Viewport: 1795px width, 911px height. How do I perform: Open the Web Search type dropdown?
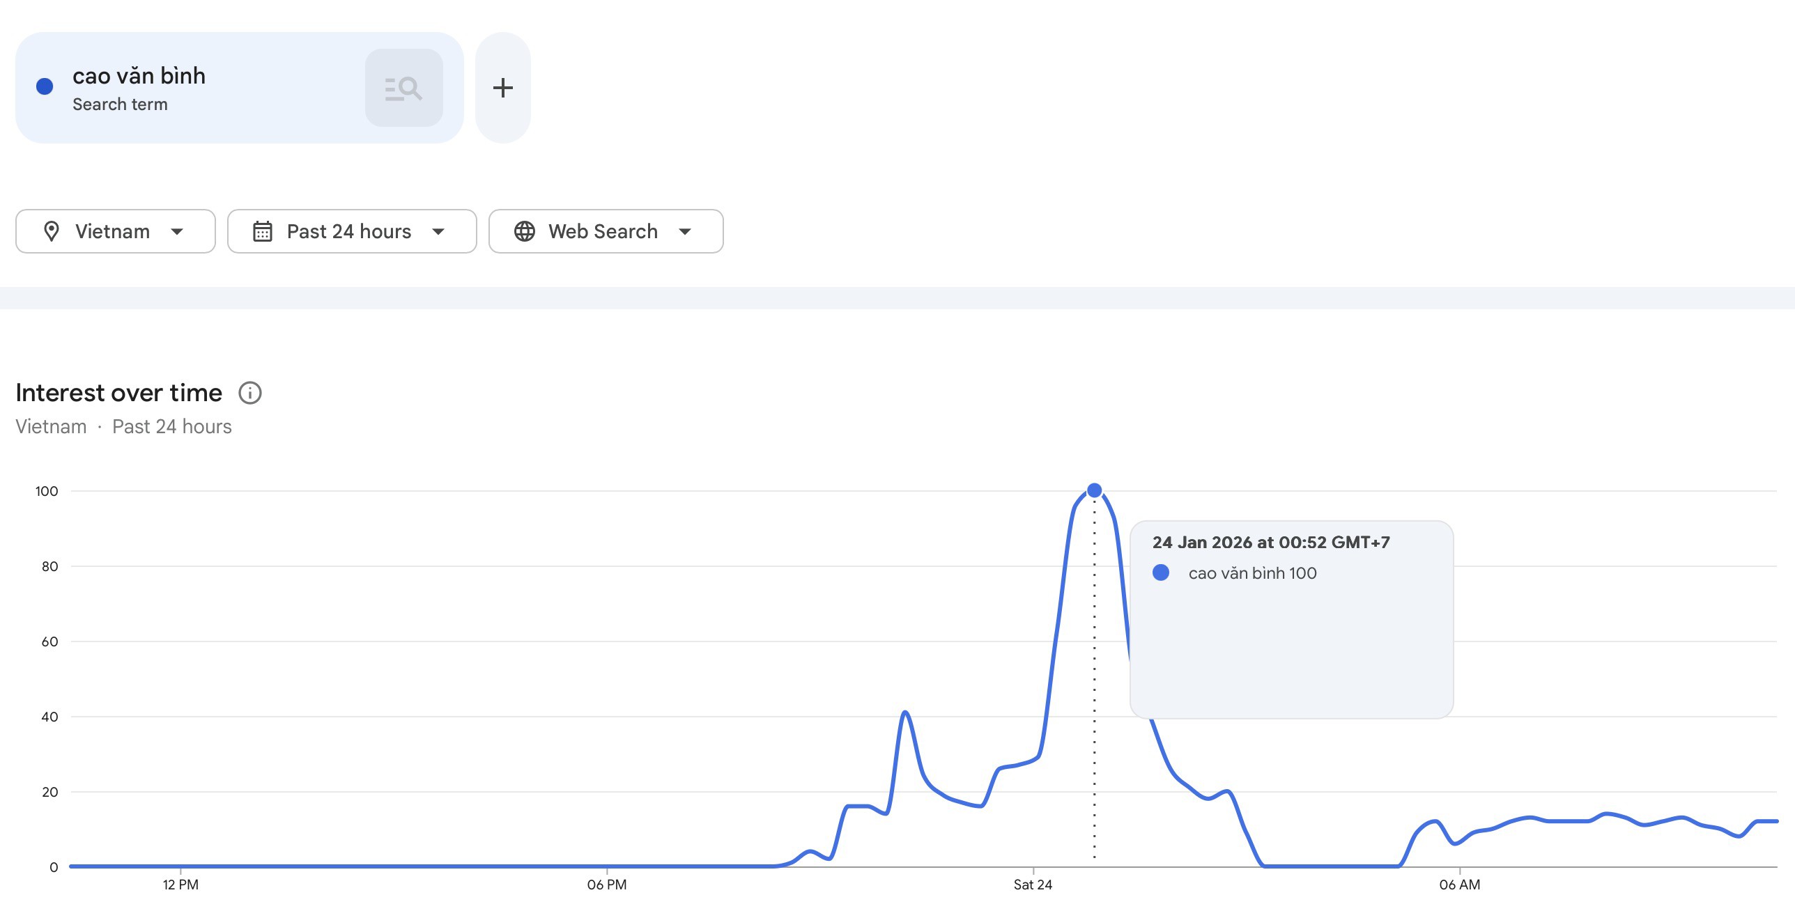tap(606, 231)
